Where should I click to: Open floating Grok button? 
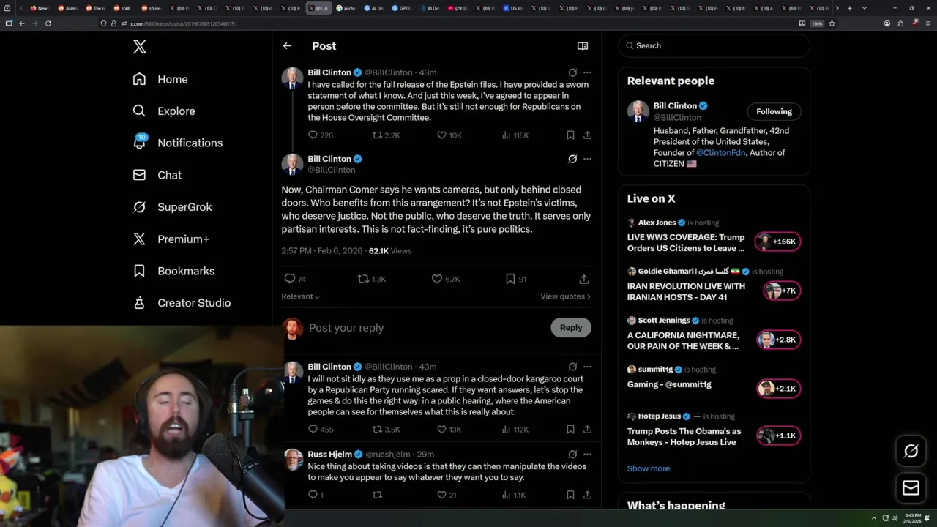(x=911, y=452)
